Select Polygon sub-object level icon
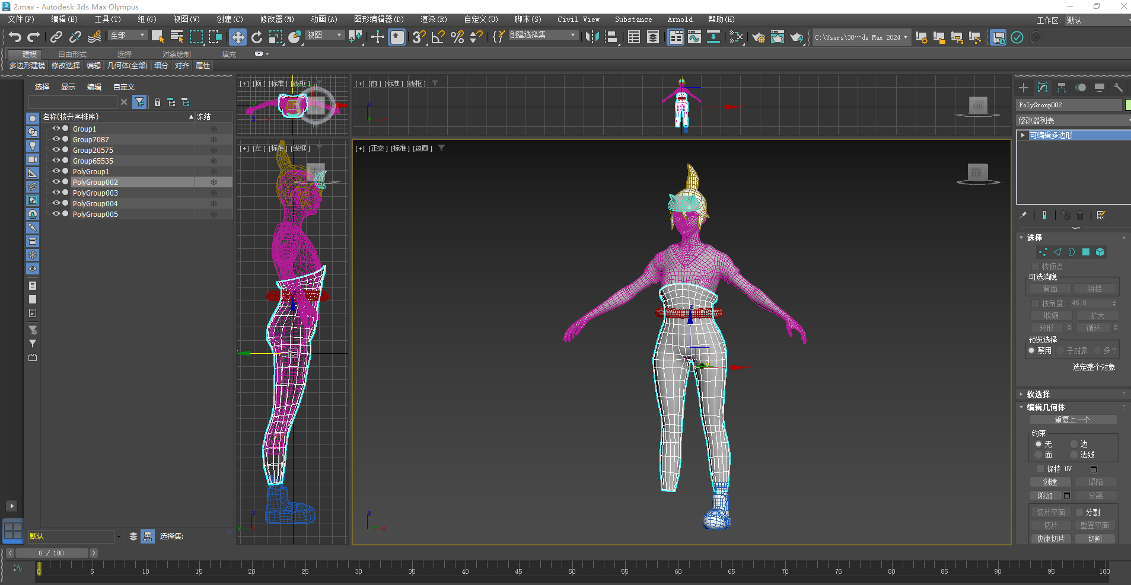 (1085, 252)
